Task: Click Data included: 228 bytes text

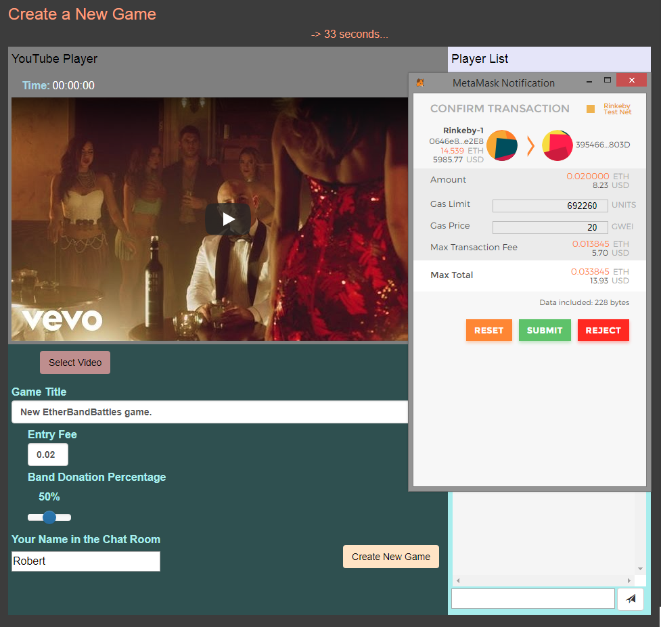Action: pos(585,302)
